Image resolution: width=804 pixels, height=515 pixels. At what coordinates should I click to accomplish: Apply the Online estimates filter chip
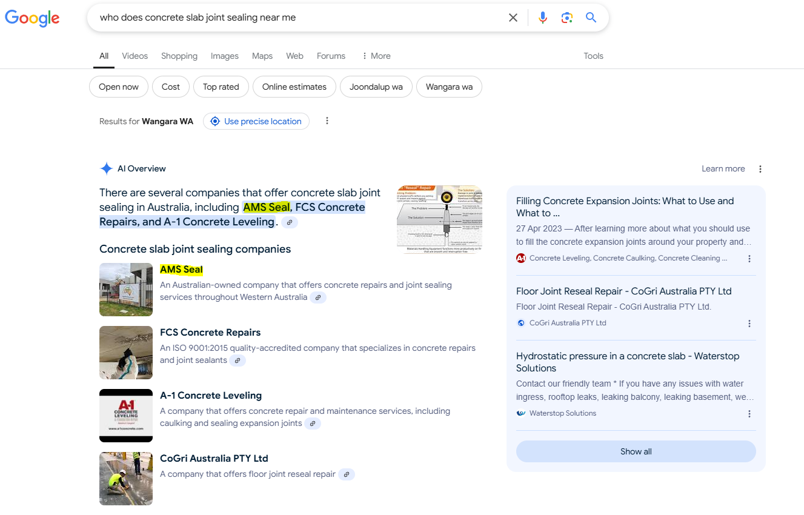(294, 87)
